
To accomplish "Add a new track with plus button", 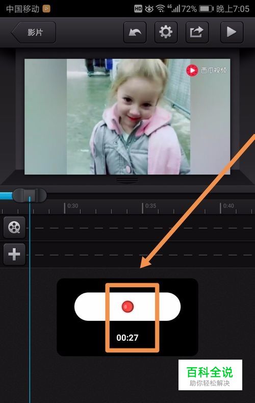I will [x=14, y=254].
